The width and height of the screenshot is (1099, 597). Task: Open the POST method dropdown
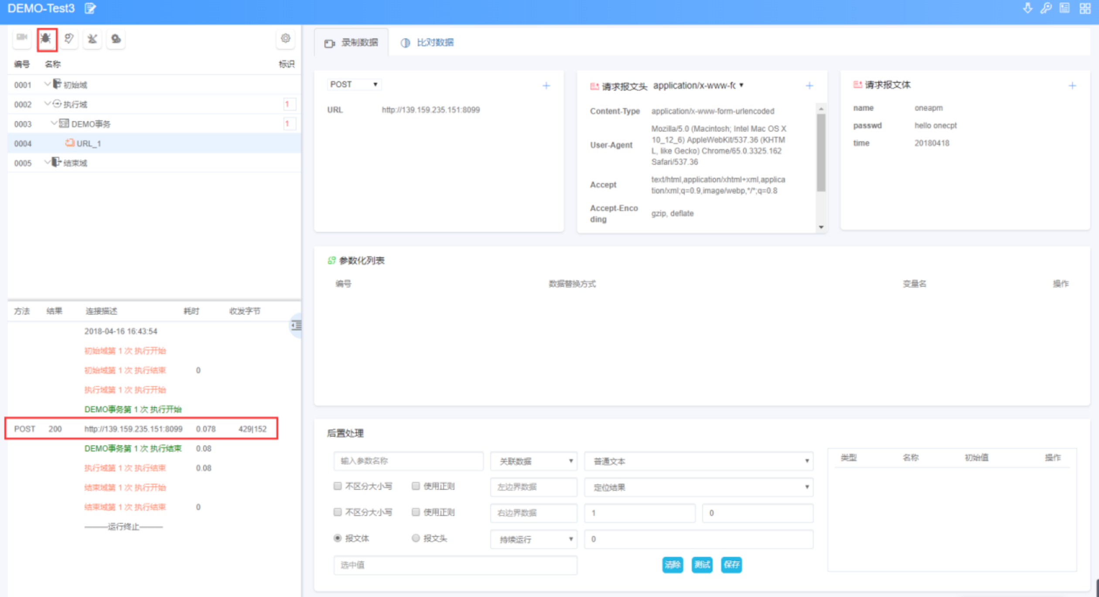(354, 85)
